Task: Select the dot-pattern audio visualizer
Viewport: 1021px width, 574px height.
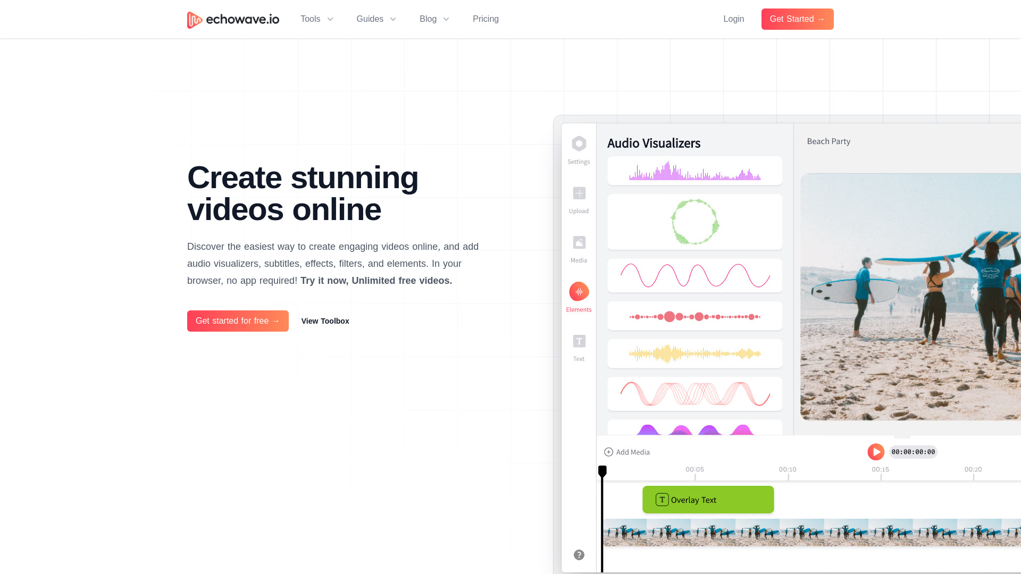Action: pos(694,317)
